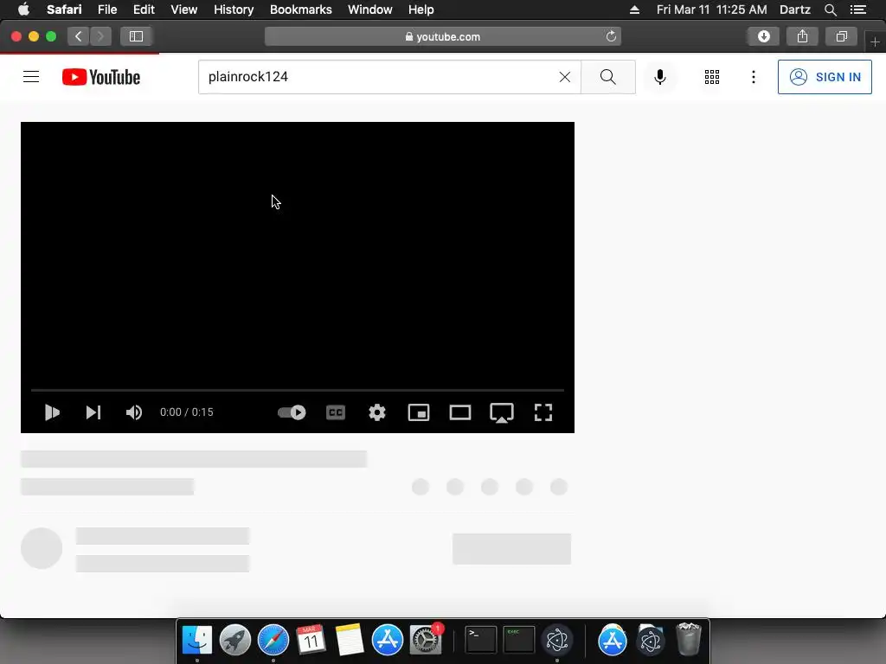
Task: Open the Edit menu
Action: click(144, 10)
